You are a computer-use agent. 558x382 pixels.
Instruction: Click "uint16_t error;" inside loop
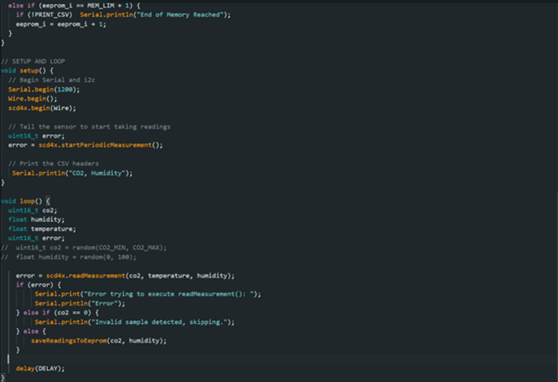[37, 238]
